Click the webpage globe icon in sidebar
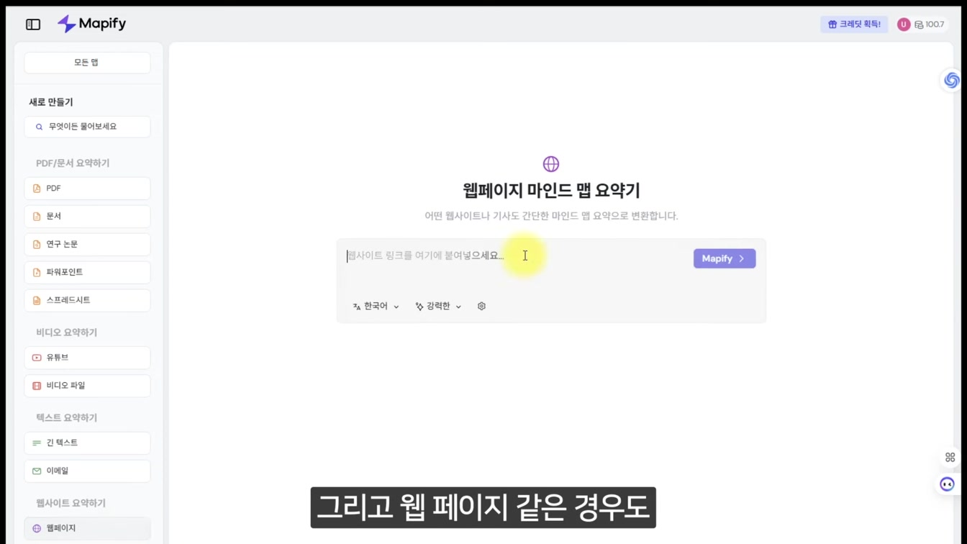Image resolution: width=967 pixels, height=544 pixels. pos(37,528)
